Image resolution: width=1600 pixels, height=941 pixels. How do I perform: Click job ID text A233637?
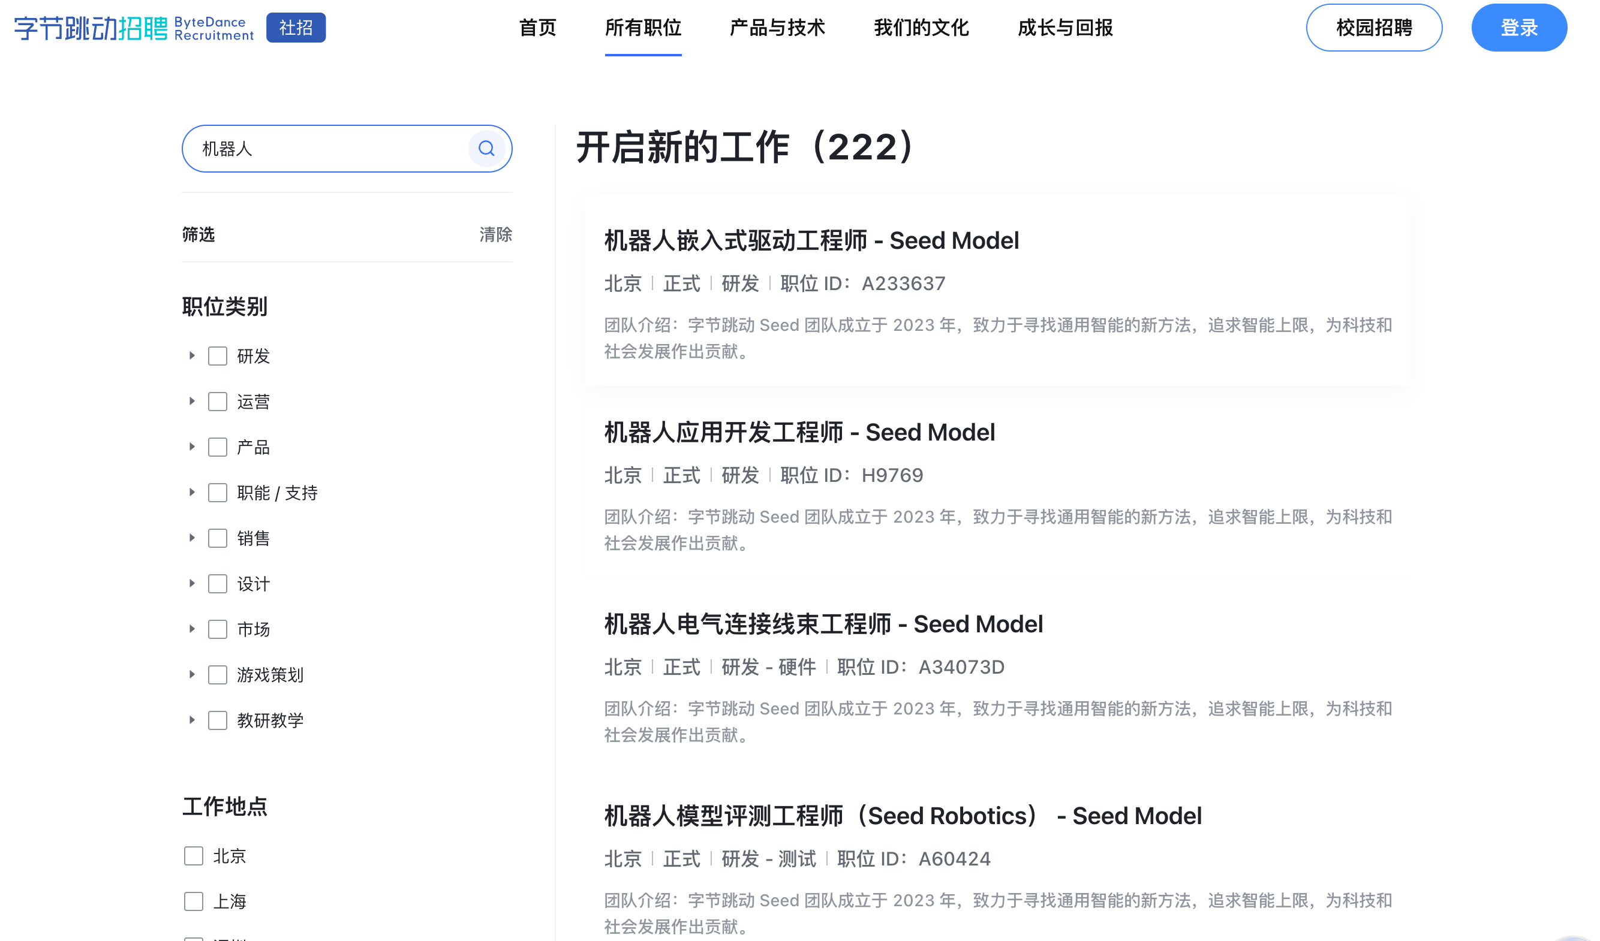point(904,283)
